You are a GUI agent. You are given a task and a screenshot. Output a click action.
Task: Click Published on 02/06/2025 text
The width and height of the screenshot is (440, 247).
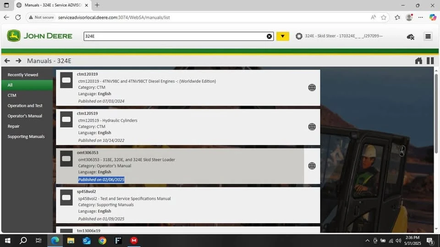[x=101, y=179]
